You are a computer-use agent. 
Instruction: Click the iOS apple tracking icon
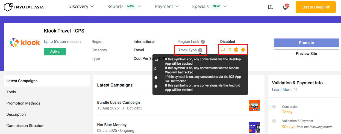[236, 50]
